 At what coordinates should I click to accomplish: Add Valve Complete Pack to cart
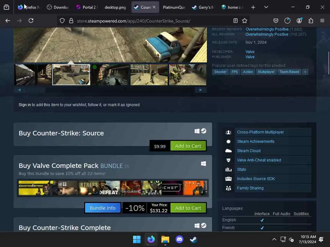point(188,208)
